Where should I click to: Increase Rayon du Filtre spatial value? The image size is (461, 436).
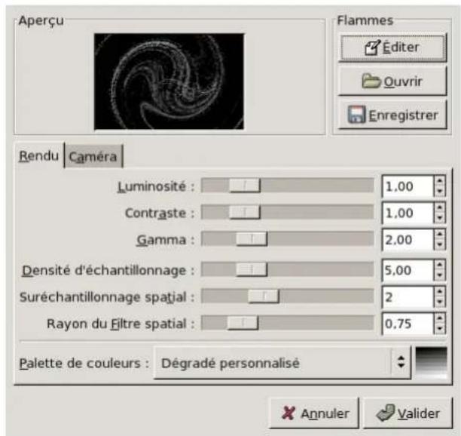coord(440,318)
